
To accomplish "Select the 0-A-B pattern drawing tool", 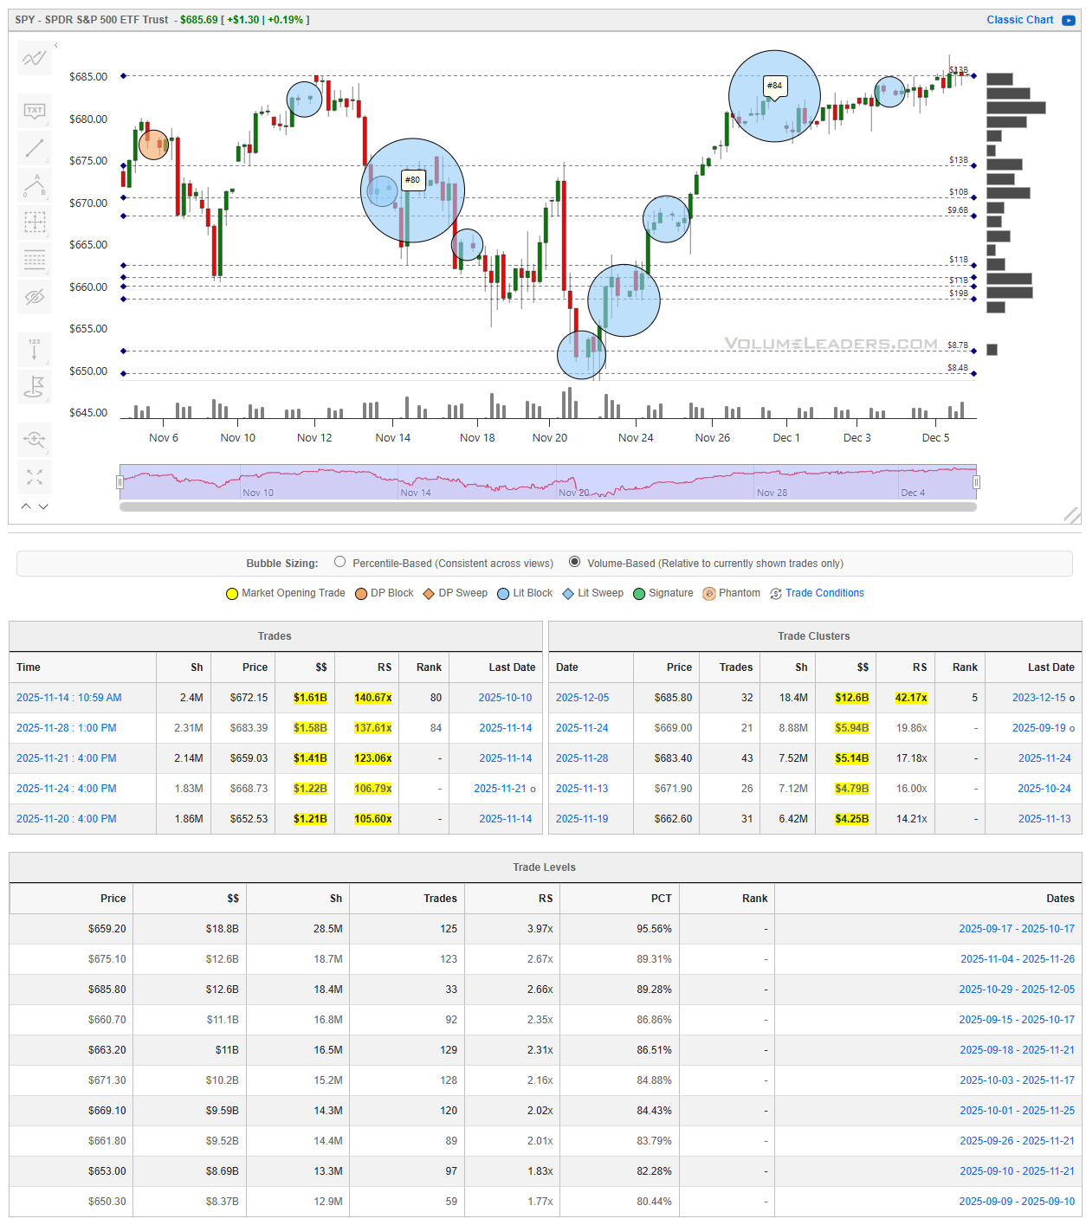I will point(35,185).
